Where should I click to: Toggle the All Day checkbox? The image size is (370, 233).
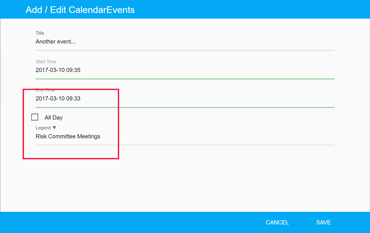(35, 117)
